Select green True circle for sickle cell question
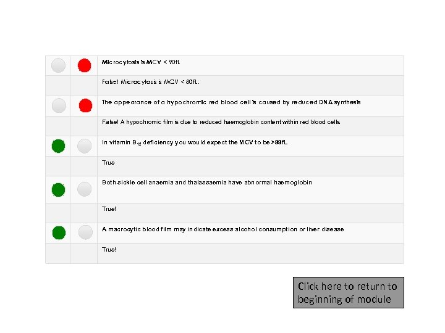Image resolution: width=445 pixels, height=333 pixels. coord(58,189)
